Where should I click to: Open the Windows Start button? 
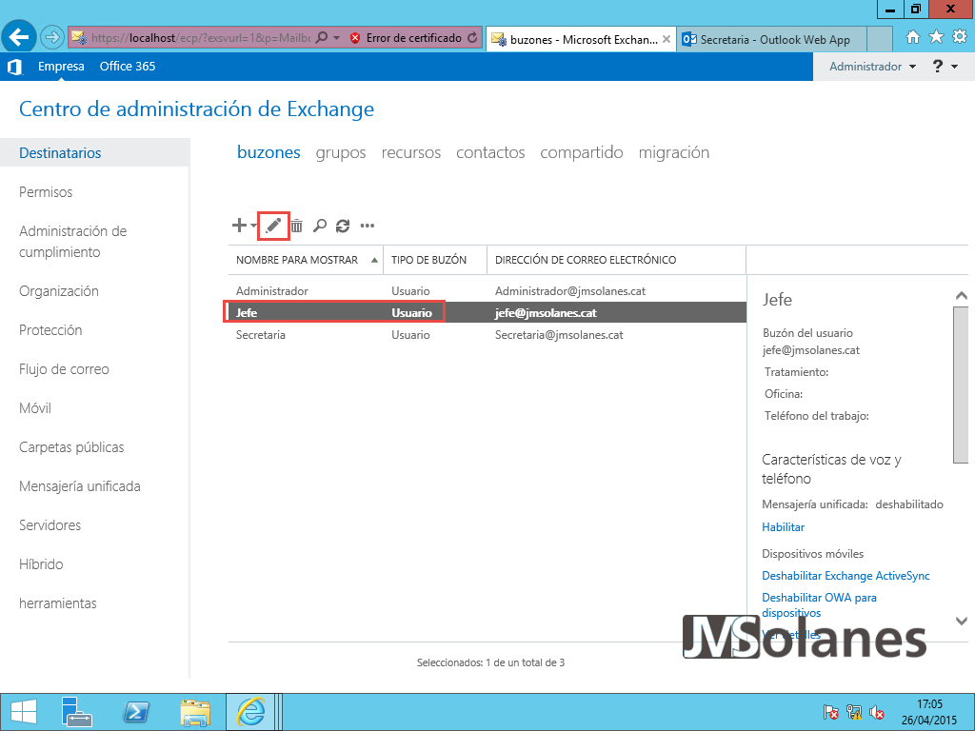pos(24,712)
